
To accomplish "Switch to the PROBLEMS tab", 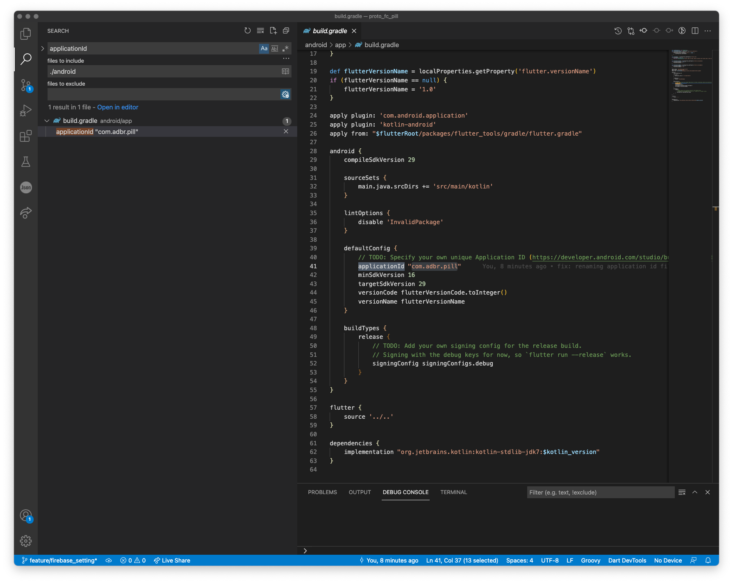I will pos(322,492).
